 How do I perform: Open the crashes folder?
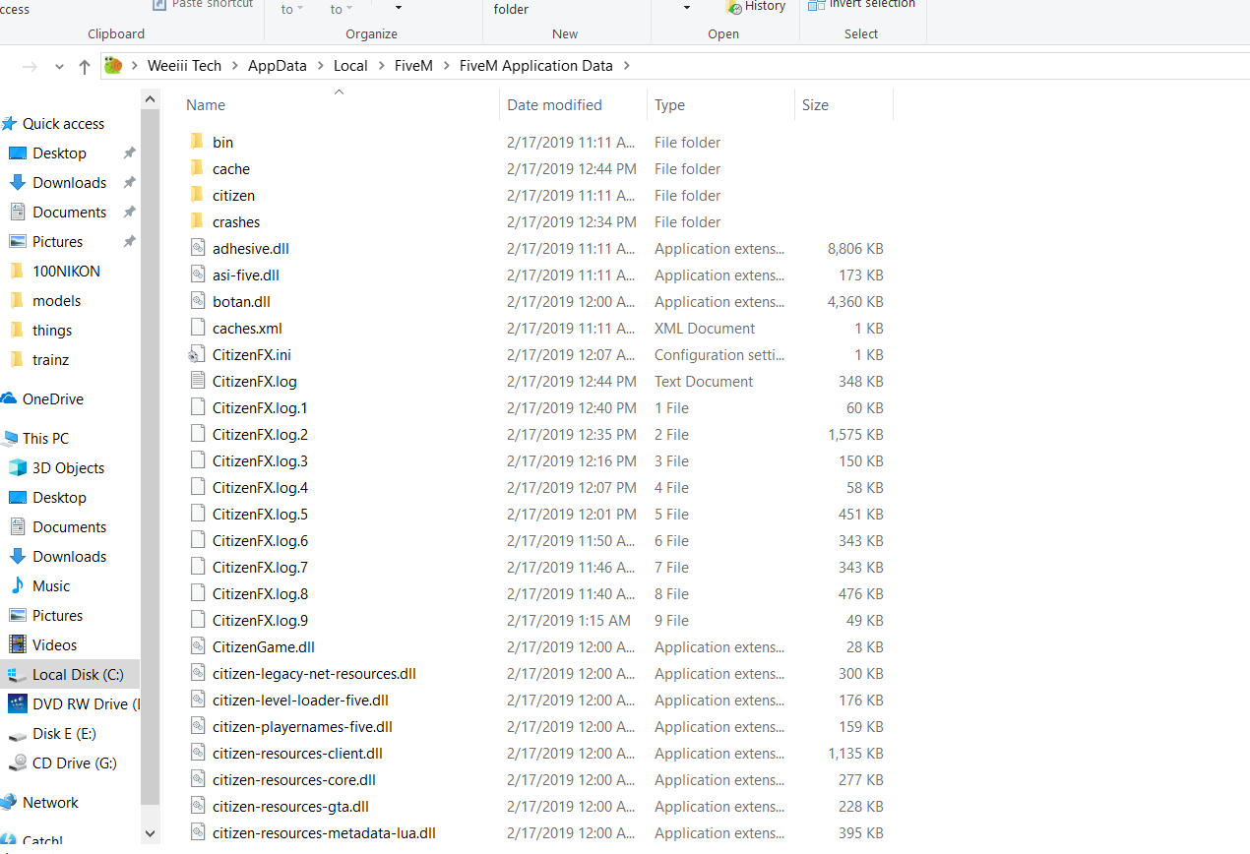(235, 222)
